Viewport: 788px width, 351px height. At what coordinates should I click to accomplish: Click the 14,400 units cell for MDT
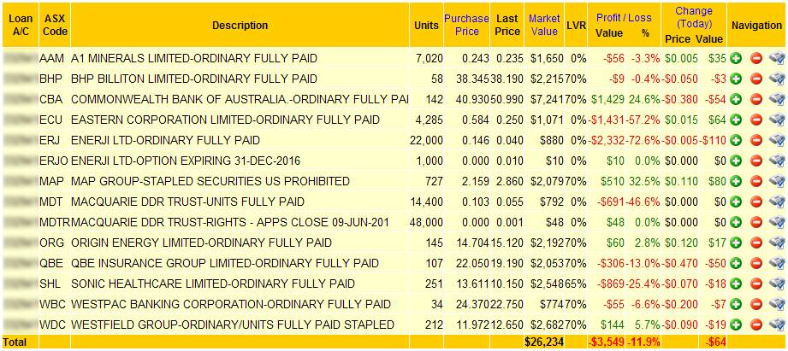tap(427, 202)
